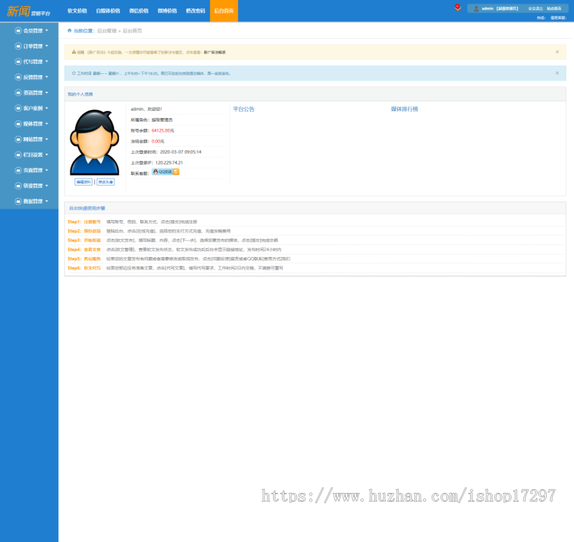Click the 代写管理 sidebar circle icon
This screenshot has width=574, height=542.
(18, 61)
